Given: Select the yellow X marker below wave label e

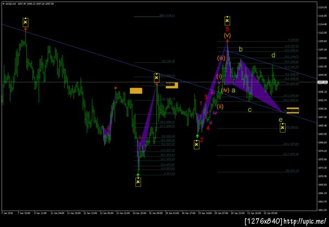Looking at the screenshot, I should (x=282, y=128).
